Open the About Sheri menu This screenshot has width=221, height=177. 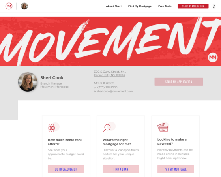pos(114,6)
